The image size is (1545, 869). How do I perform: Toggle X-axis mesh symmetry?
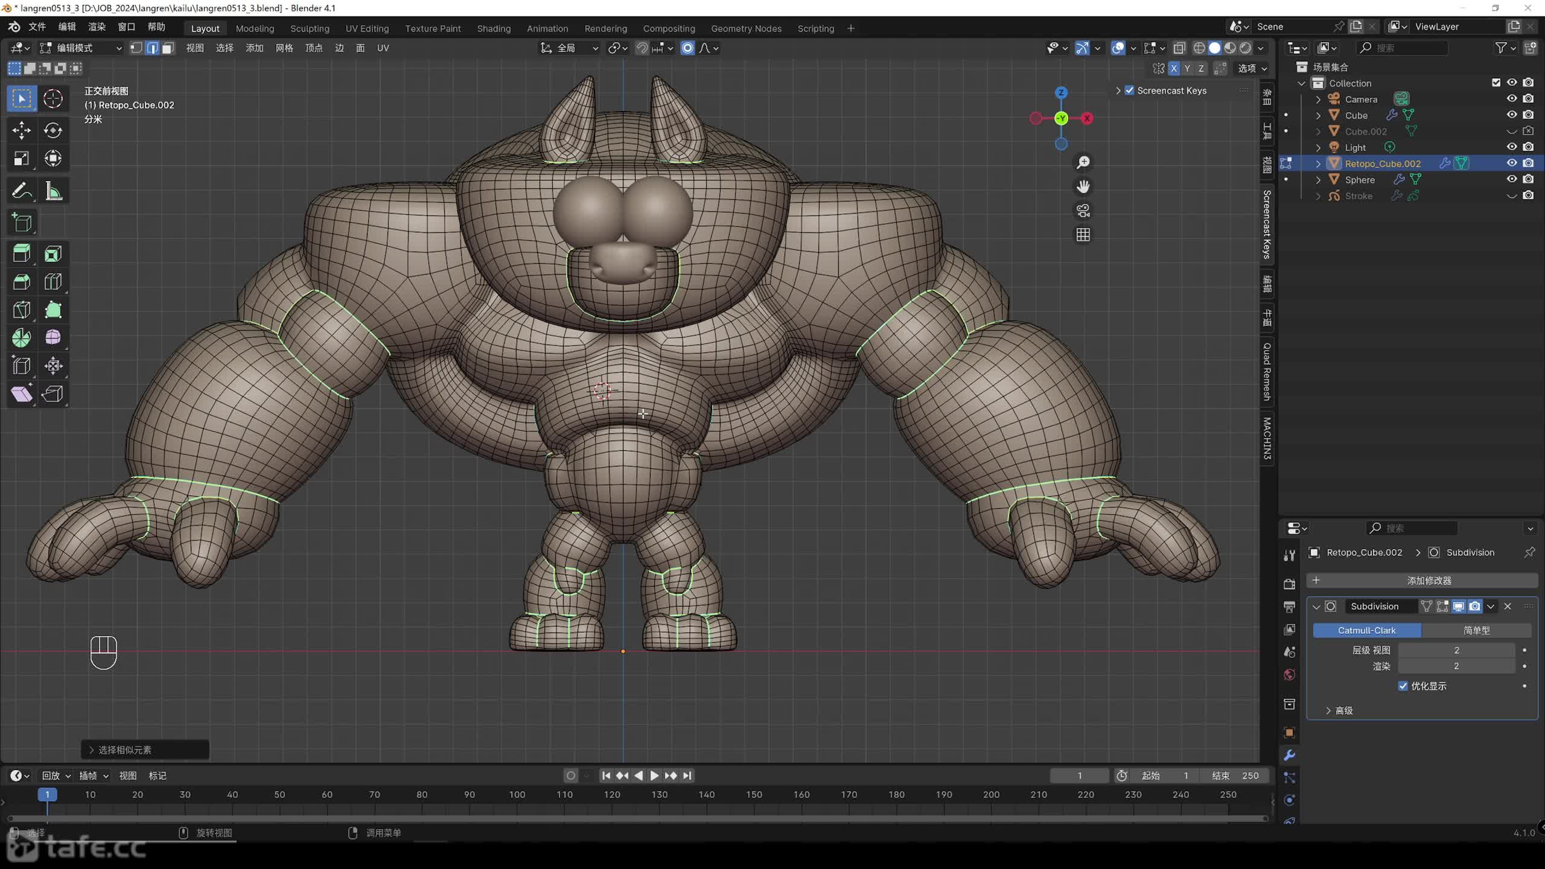tap(1174, 68)
